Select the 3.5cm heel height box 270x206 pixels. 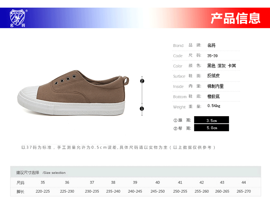(211, 120)
